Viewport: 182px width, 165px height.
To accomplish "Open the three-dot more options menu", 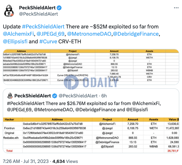I will coord(176,8).
